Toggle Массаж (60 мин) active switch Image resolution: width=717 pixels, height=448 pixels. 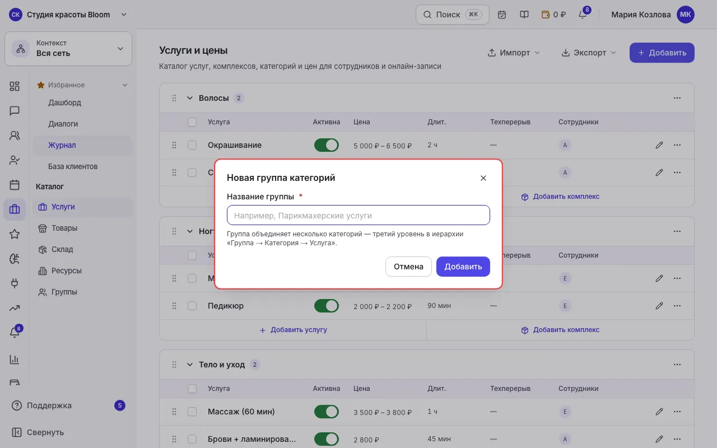[327, 412]
